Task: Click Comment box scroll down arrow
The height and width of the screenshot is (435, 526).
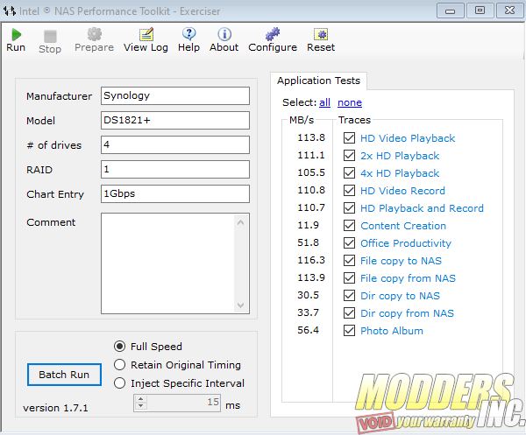Action: pyautogui.click(x=240, y=305)
